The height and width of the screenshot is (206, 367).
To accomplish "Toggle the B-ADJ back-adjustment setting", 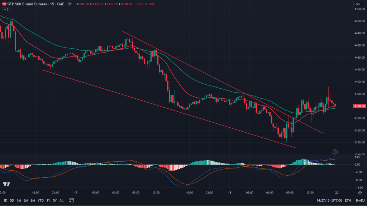I will click(359, 200).
